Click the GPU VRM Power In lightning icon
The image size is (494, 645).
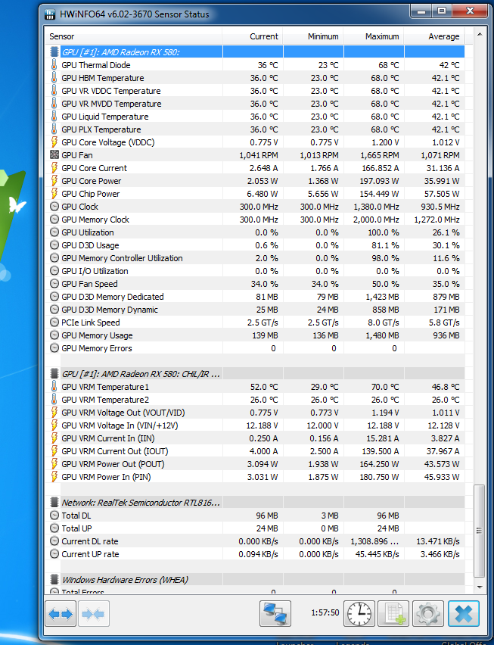54,477
